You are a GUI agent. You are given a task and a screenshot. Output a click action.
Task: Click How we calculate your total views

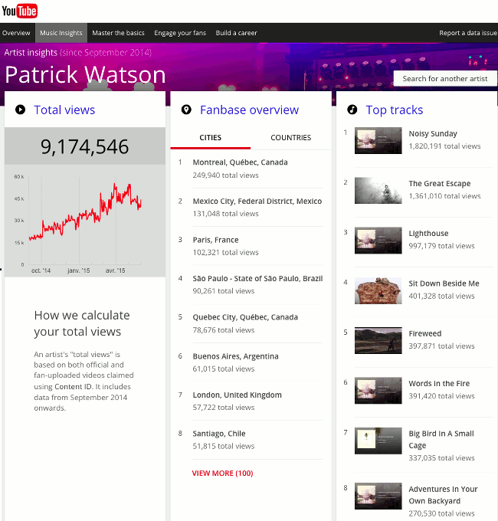click(82, 323)
